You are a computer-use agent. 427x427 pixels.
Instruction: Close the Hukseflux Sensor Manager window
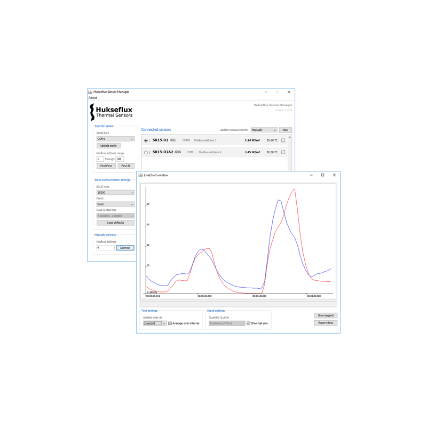tap(289, 92)
